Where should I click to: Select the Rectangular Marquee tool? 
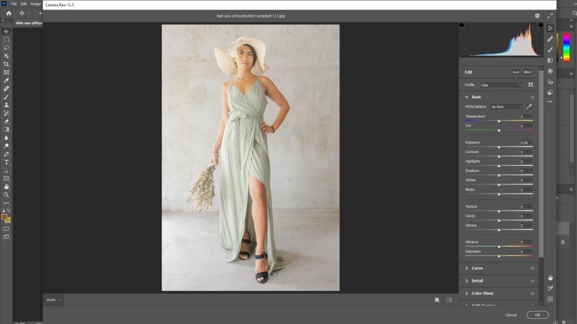[x=6, y=40]
